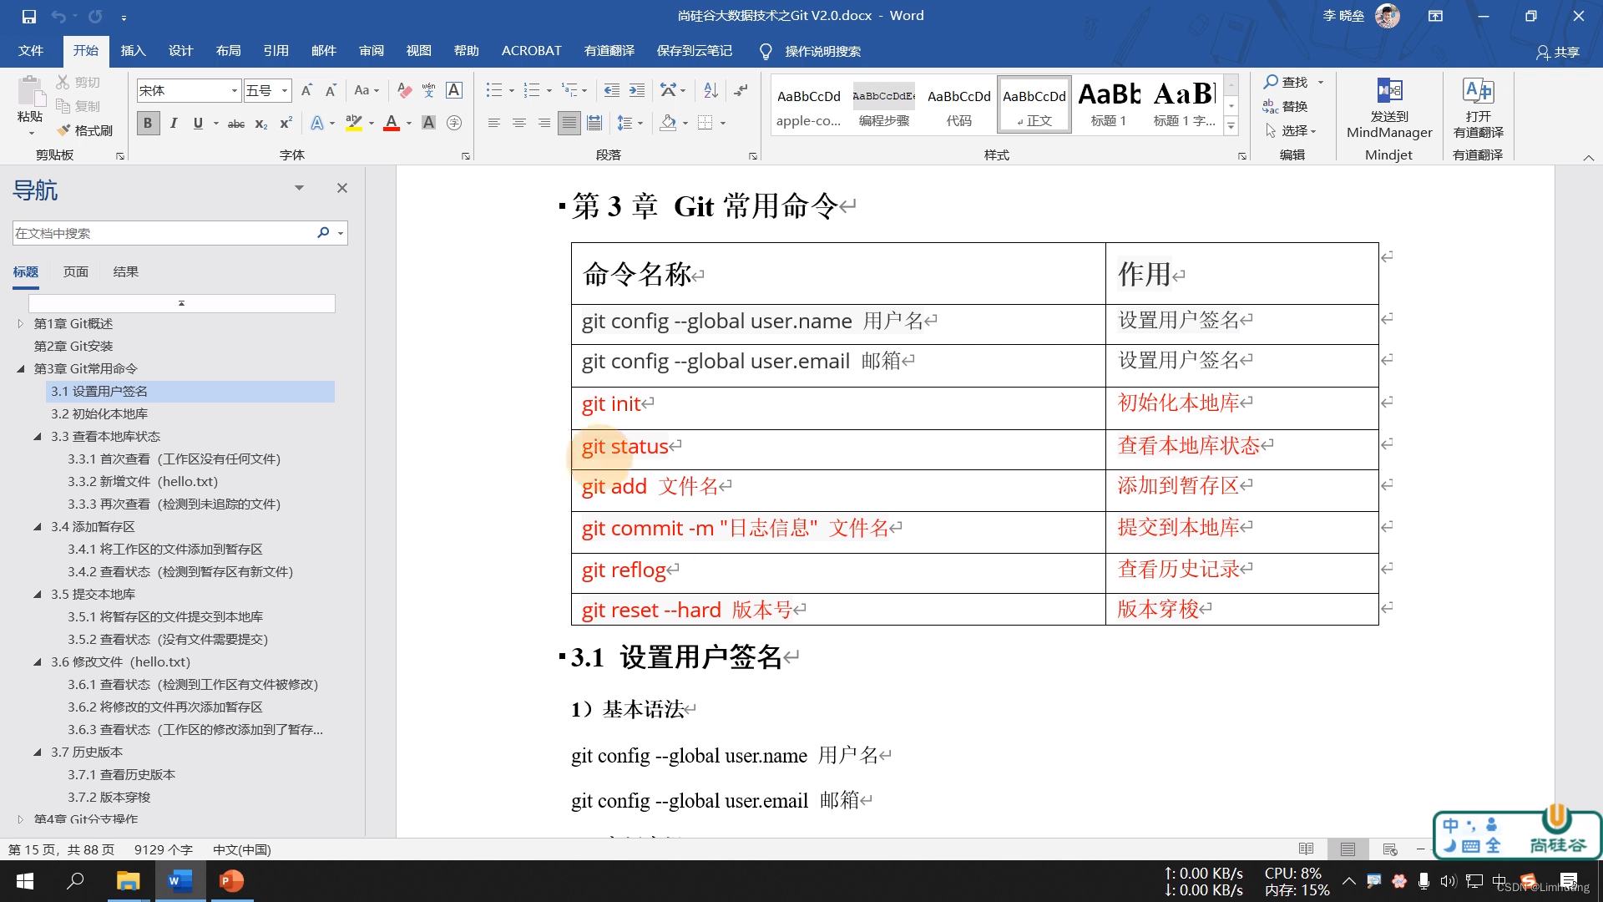Apply strikethrough formatting icon
The height and width of the screenshot is (902, 1603).
236,124
